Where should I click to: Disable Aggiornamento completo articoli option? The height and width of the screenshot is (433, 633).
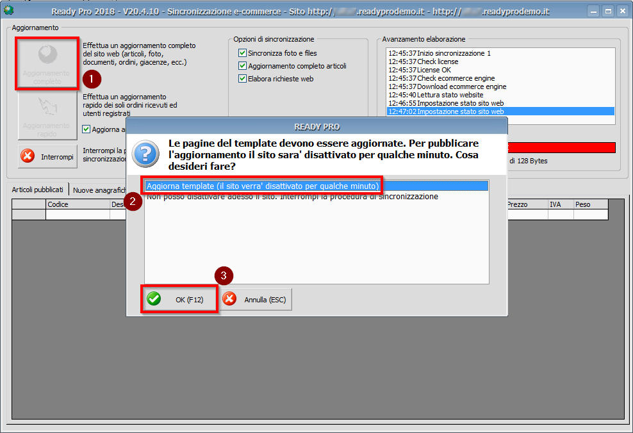pos(242,66)
